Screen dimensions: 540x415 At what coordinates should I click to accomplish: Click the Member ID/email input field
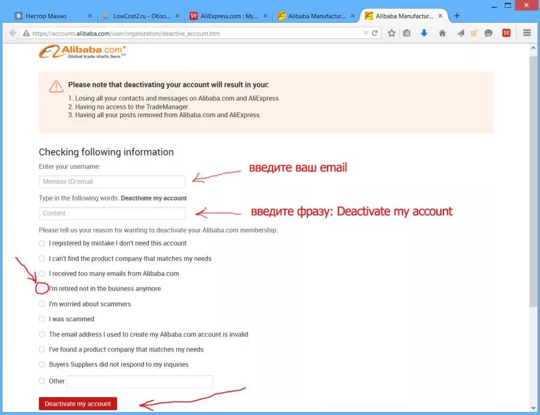[x=112, y=181]
